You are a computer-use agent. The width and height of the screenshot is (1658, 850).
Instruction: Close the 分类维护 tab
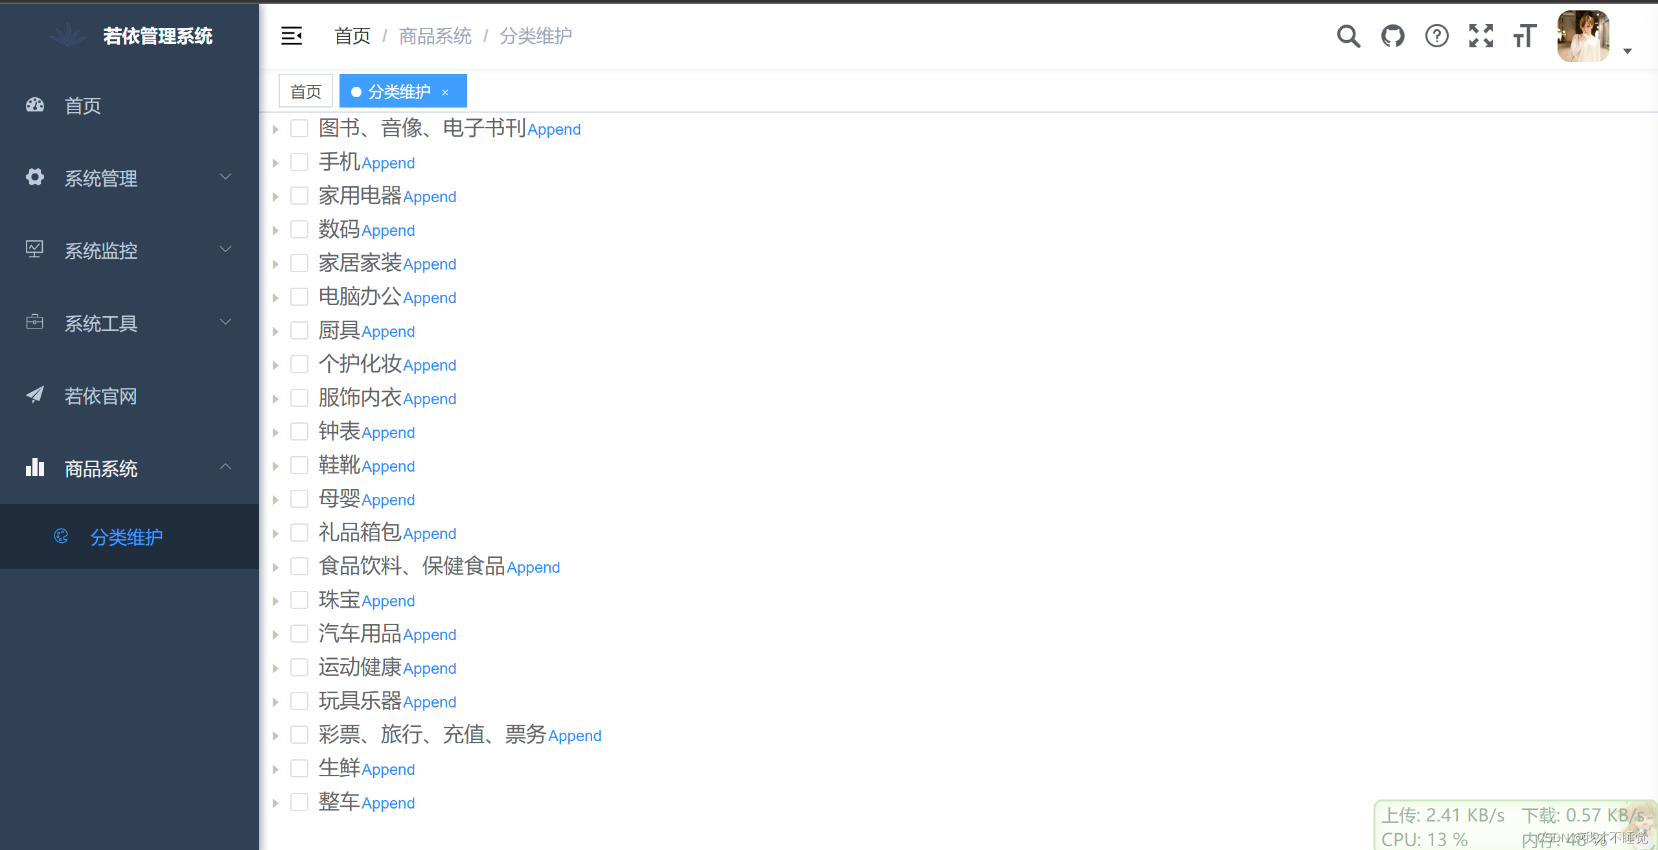coord(445,93)
